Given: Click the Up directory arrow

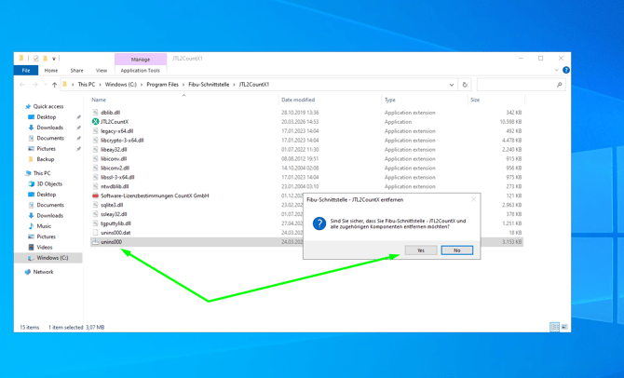Looking at the screenshot, I should [x=54, y=85].
